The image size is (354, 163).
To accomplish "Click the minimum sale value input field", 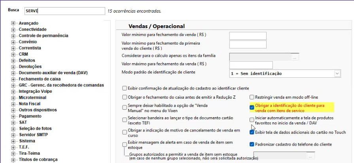I will point(248,36).
